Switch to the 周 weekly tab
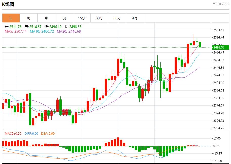Image resolution: width=231 pixels, height=164 pixels. click(29, 18)
